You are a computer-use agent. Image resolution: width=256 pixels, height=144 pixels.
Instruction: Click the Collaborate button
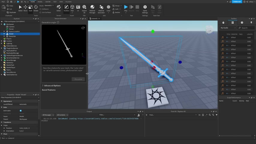pyautogui.click(x=237, y=1)
